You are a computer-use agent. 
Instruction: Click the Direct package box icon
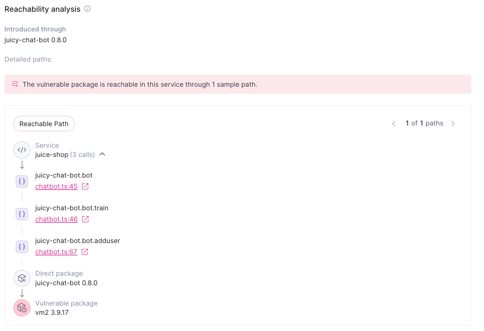point(22,278)
